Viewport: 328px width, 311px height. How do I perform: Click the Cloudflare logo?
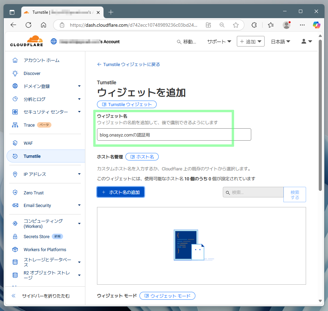tap(26, 41)
